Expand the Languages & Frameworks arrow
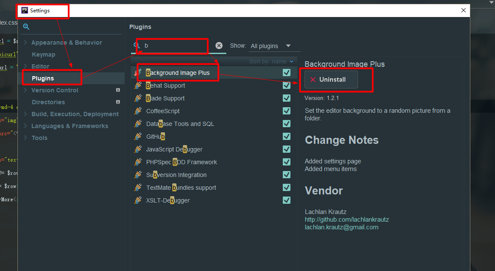 click(26, 126)
